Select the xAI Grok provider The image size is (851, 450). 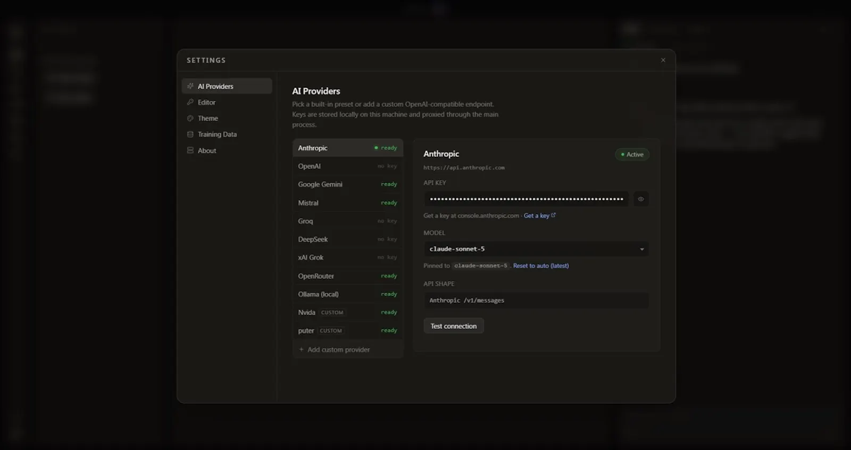pyautogui.click(x=348, y=257)
